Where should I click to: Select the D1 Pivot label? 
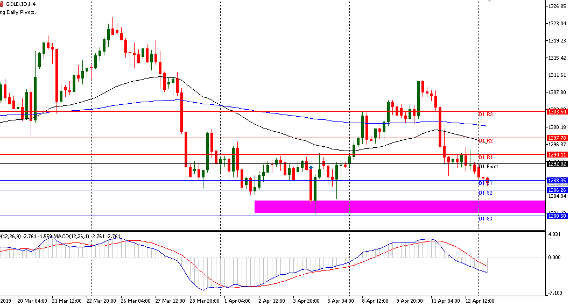click(x=488, y=166)
